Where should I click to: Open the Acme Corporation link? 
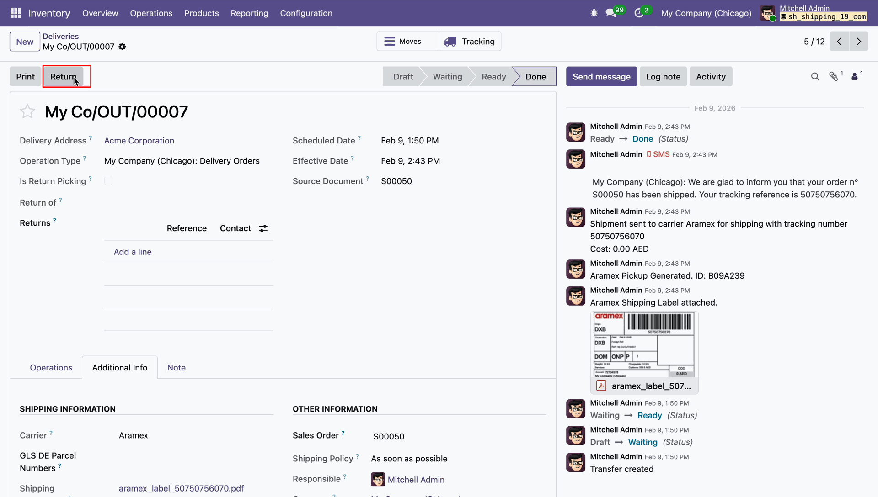[139, 141]
